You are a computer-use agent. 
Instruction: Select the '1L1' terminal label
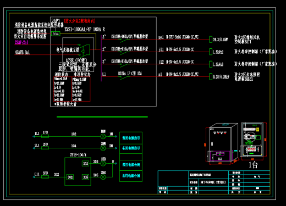(x=37, y=133)
